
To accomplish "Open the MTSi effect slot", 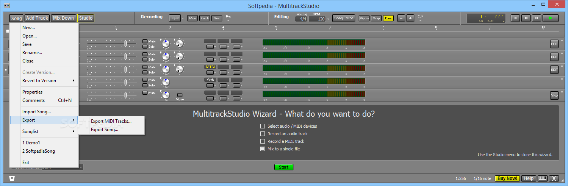I will tap(210, 67).
